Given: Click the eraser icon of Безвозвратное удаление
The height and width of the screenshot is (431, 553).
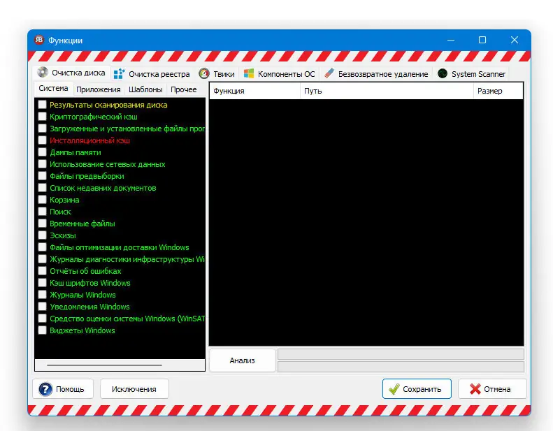Looking at the screenshot, I should click(329, 73).
